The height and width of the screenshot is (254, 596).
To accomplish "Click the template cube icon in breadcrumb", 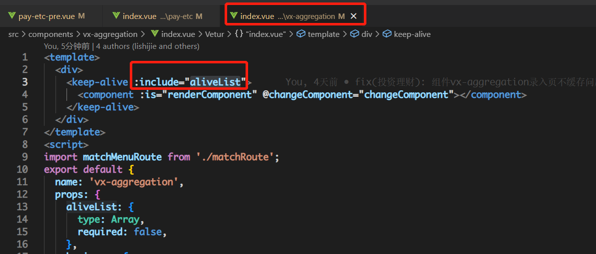I will [x=301, y=34].
